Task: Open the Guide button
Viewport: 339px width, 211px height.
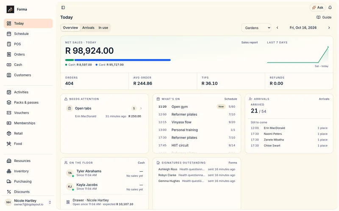Action: pos(324,17)
